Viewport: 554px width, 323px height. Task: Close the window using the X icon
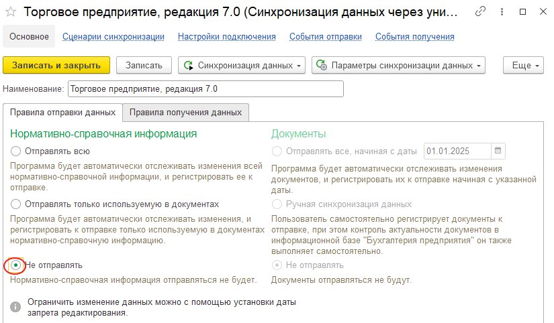point(543,11)
